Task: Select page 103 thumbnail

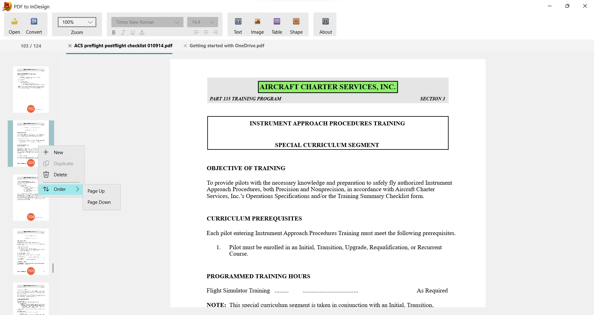Action: coord(31,144)
